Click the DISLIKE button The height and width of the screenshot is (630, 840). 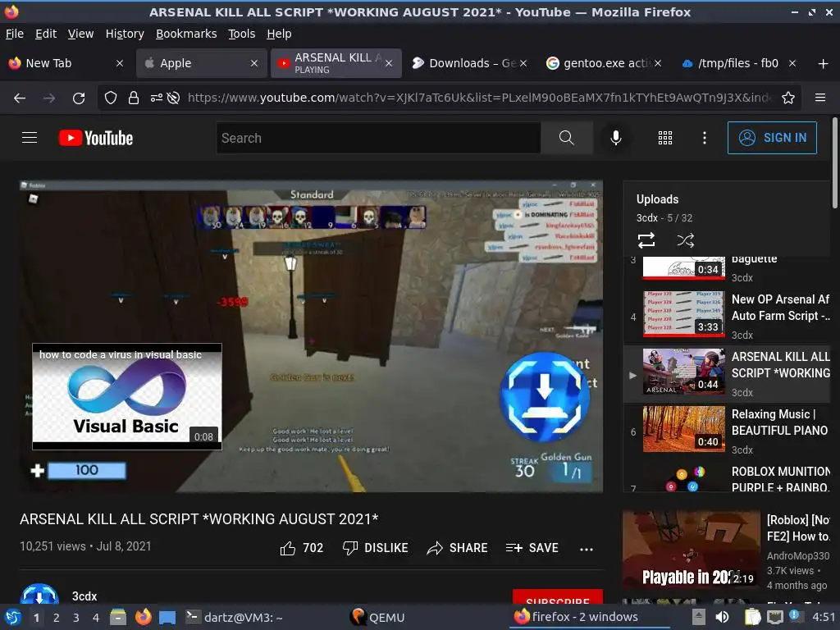tap(375, 548)
